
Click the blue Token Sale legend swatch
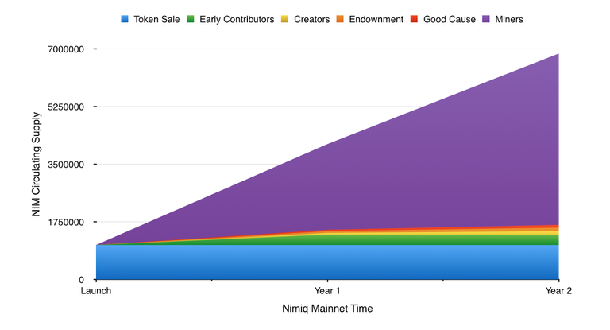click(x=125, y=19)
